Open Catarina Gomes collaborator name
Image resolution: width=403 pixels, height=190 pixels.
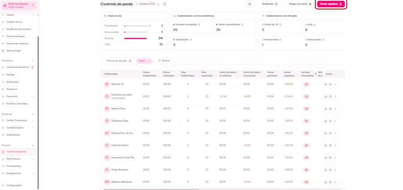(x=120, y=145)
